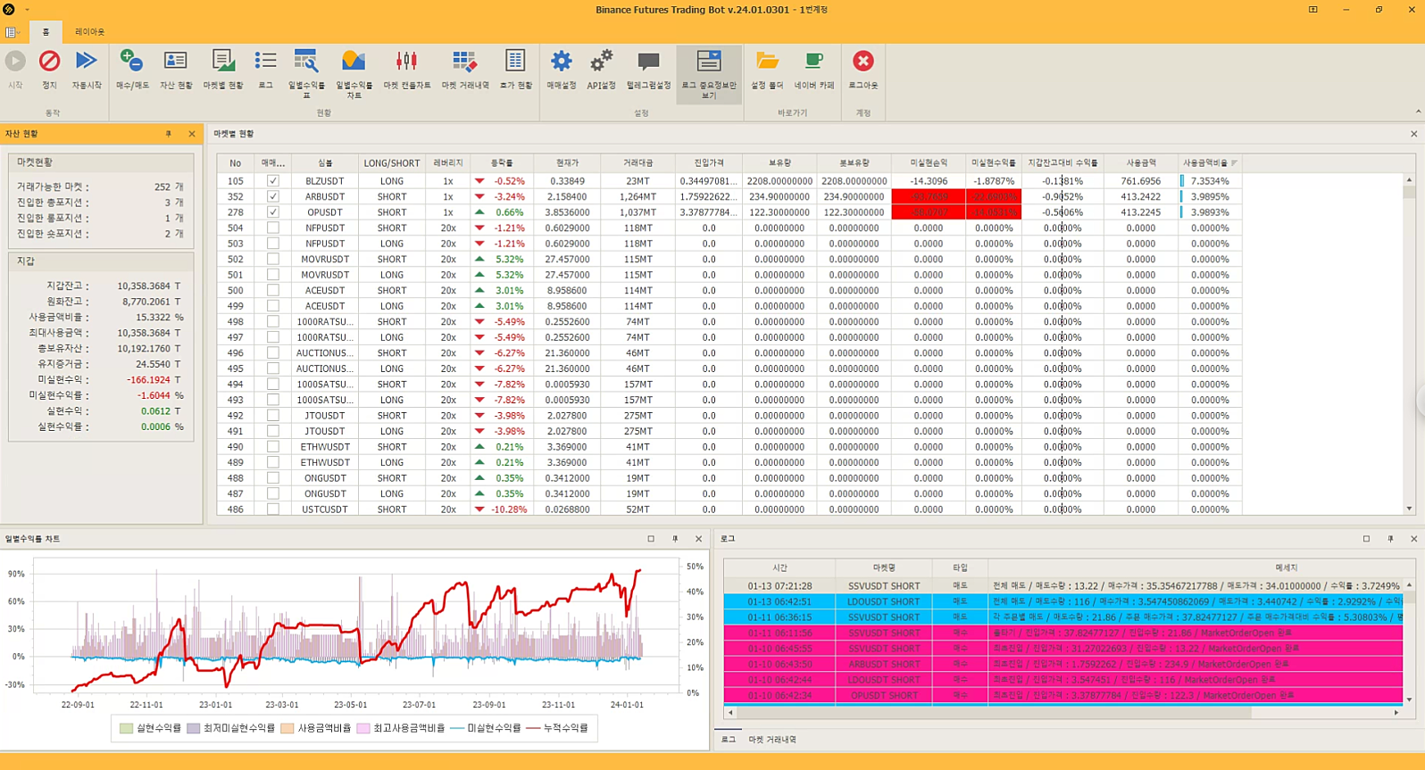Open the 네이버 카페 shortcut

point(813,61)
